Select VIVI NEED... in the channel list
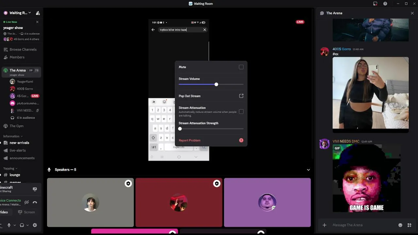The width and height of the screenshot is (418, 235). tap(25, 110)
